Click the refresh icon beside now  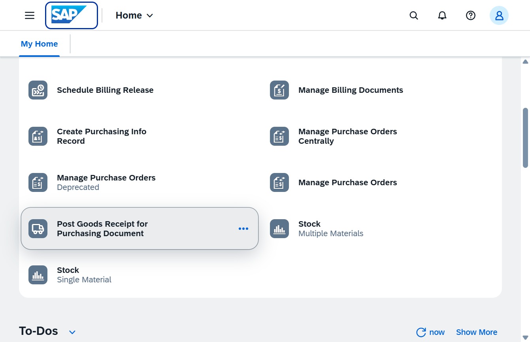tap(421, 332)
